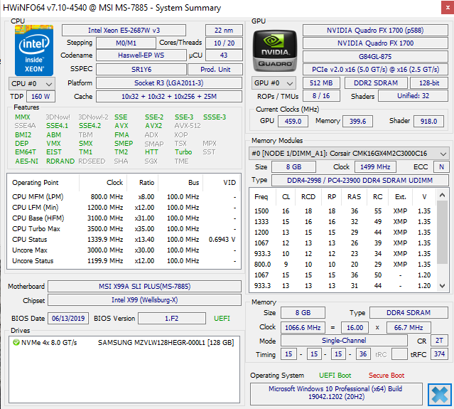Click the AES-NI feature label
Image resolution: width=454 pixels, height=409 pixels.
[26, 161]
